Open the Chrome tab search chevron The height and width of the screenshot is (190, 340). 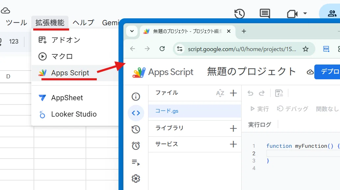(x=132, y=31)
